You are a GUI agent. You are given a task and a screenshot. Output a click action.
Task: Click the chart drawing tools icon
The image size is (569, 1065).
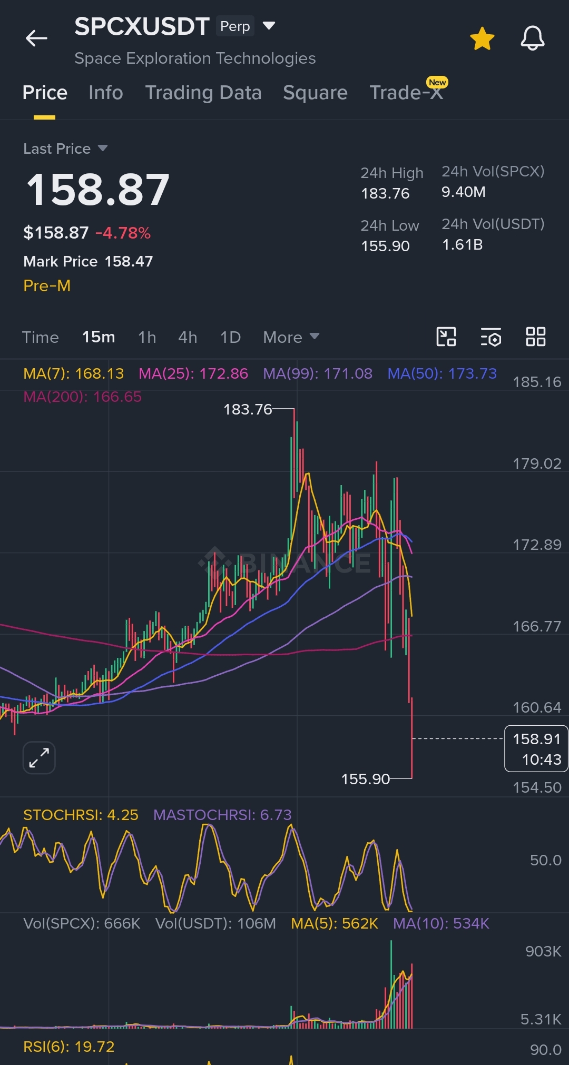click(x=446, y=337)
